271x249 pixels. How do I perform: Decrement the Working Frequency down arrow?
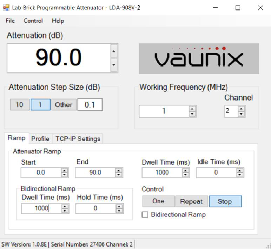pyautogui.click(x=192, y=114)
